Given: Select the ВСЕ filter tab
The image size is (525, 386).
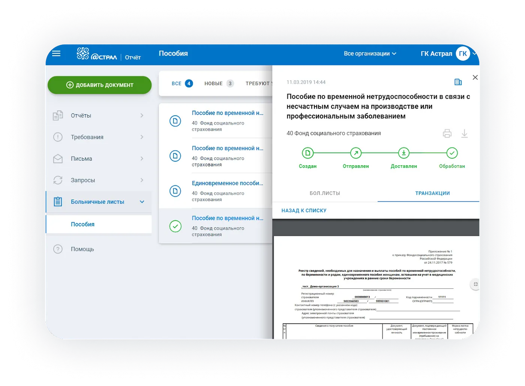Looking at the screenshot, I should [182, 83].
